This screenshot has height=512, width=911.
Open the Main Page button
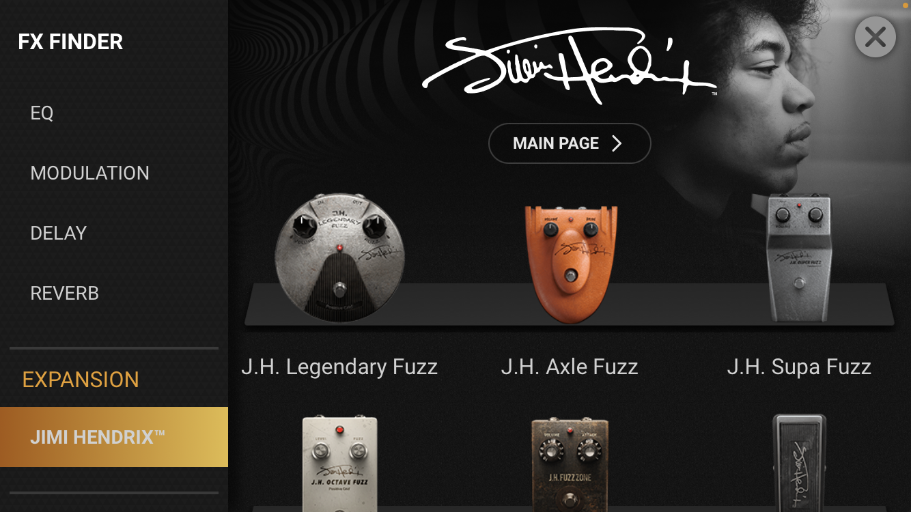click(570, 143)
